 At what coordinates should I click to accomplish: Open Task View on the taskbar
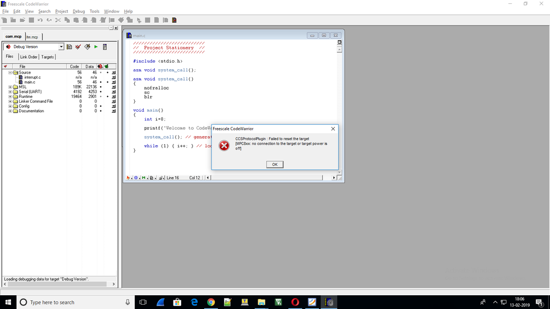pyautogui.click(x=143, y=302)
